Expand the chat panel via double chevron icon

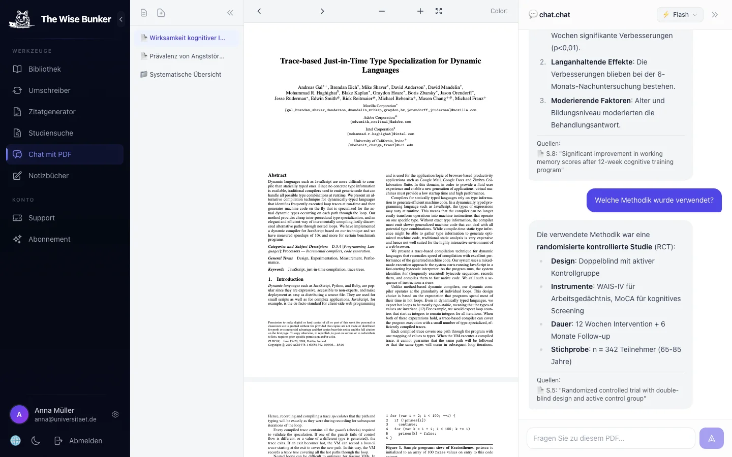[x=715, y=15]
